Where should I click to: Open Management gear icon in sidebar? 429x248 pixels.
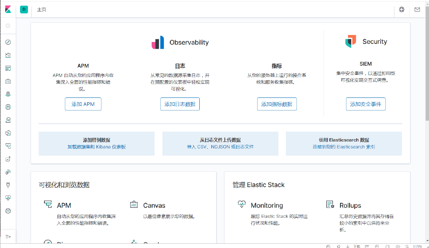[x=8, y=211]
